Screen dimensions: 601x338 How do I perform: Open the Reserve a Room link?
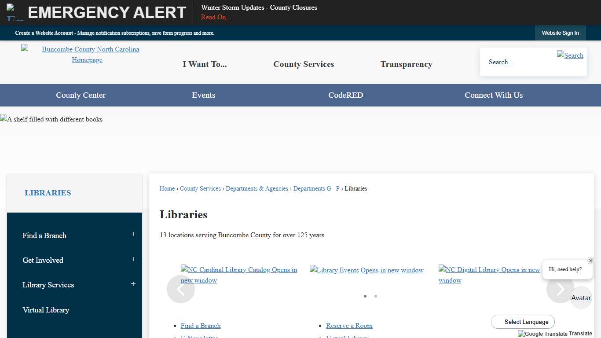coord(349,326)
